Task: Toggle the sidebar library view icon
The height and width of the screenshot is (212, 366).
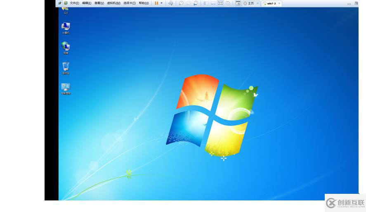Action: tap(206, 3)
